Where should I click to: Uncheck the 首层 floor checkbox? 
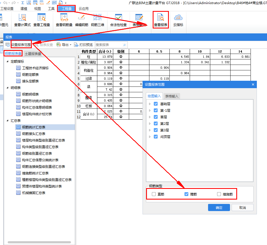click(156, 117)
